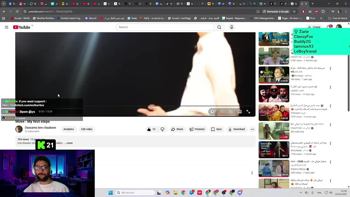
Task: Click Demander à Google in the toolbar
Action: coord(276,11)
